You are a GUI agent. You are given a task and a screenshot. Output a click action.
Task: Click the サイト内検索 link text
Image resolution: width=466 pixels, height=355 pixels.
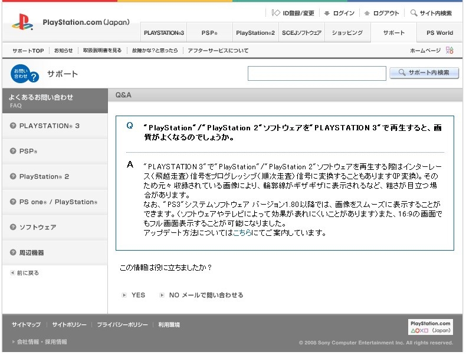pos(435,13)
